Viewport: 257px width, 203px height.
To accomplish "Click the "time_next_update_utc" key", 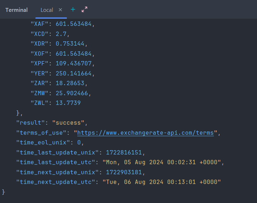I will pos(56,182).
